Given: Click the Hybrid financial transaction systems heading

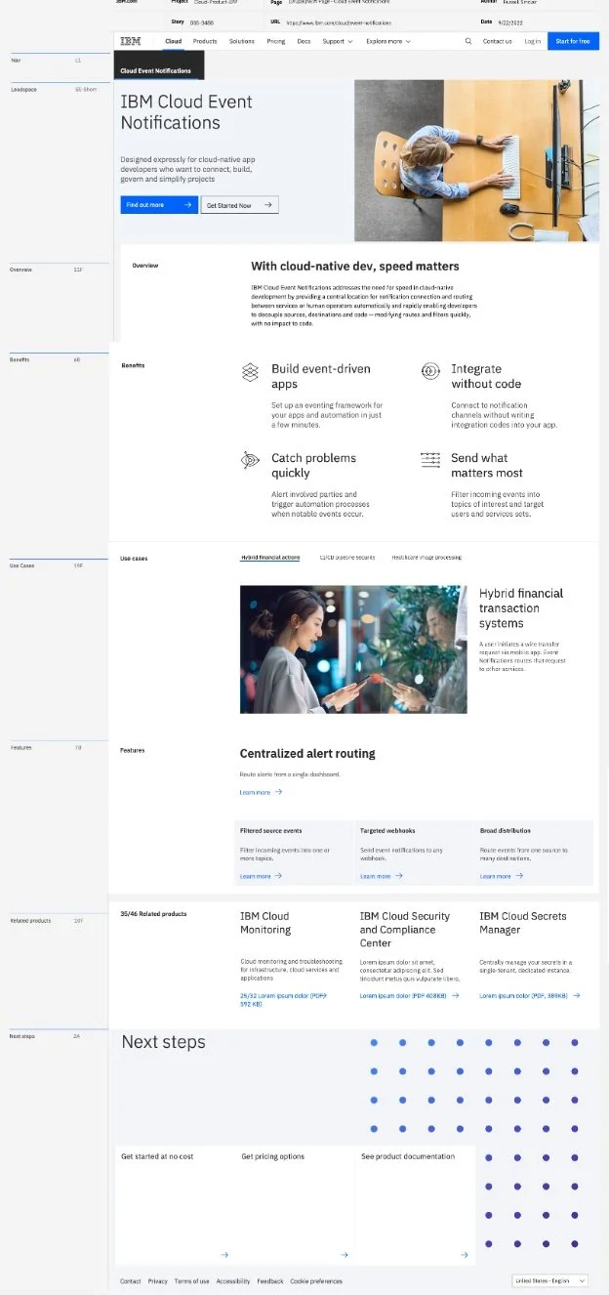Looking at the screenshot, I should click(521, 608).
